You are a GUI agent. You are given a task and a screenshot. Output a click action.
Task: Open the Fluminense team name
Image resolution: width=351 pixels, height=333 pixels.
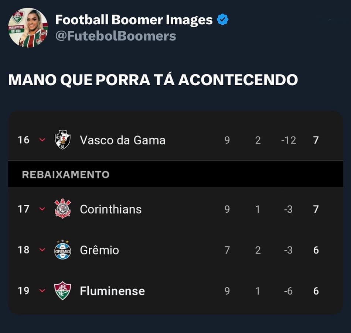click(112, 291)
